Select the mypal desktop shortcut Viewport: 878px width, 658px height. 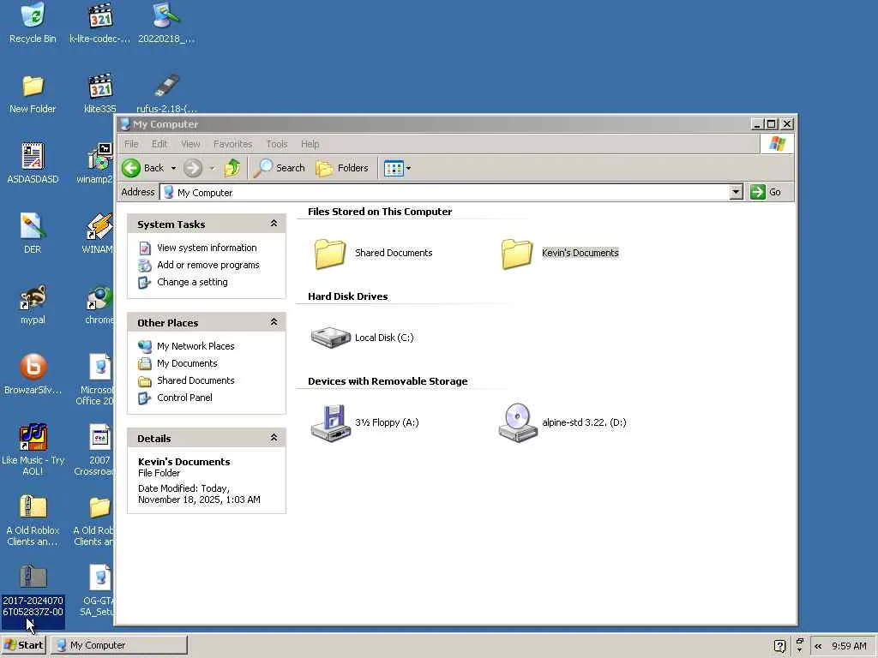(x=33, y=304)
